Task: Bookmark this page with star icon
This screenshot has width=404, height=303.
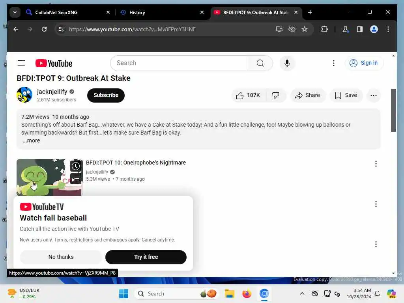Action: pos(305,29)
